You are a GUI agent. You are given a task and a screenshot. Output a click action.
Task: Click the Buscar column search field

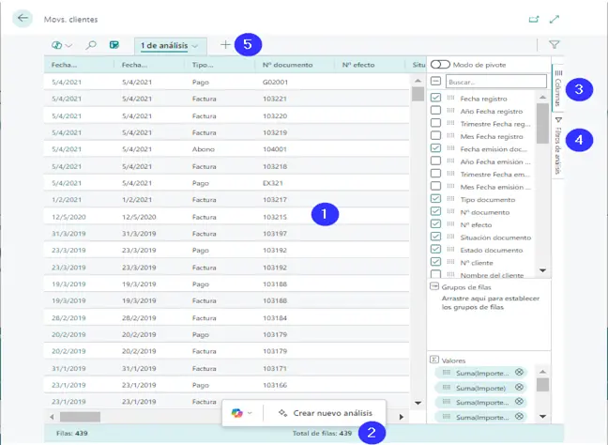tap(496, 82)
